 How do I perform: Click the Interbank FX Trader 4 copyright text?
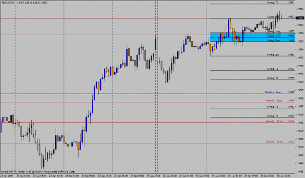point(39,172)
